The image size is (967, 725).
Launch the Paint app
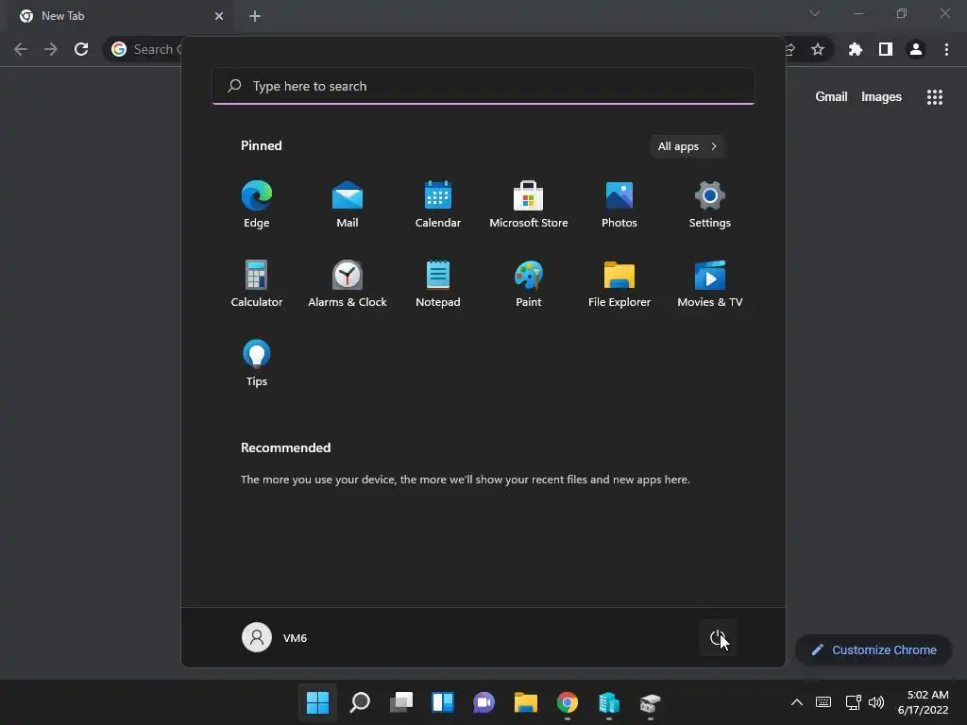coord(529,283)
